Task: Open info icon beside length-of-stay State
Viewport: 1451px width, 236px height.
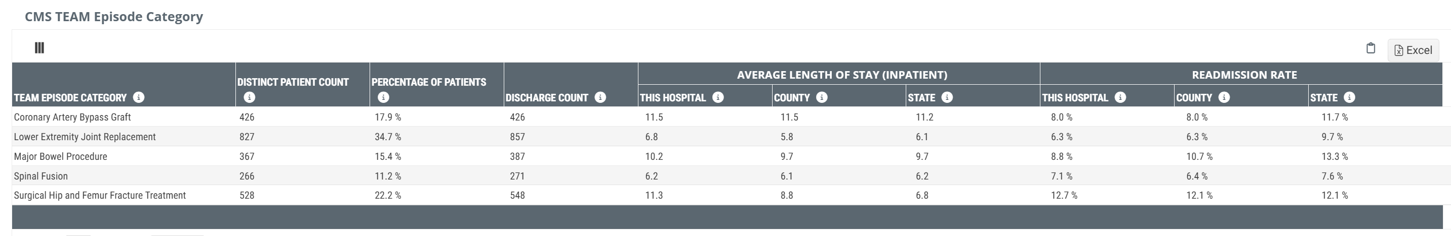Action: point(947,97)
